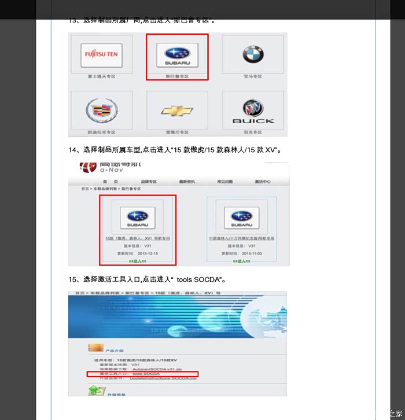Click Subaru logo of the 15款 navigation card

pyautogui.click(x=138, y=218)
